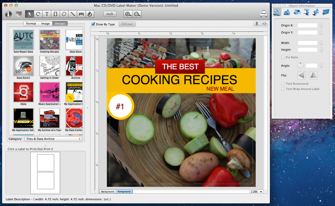Click the Origin X stepper
This screenshot has width=335, height=206.
[321, 25]
